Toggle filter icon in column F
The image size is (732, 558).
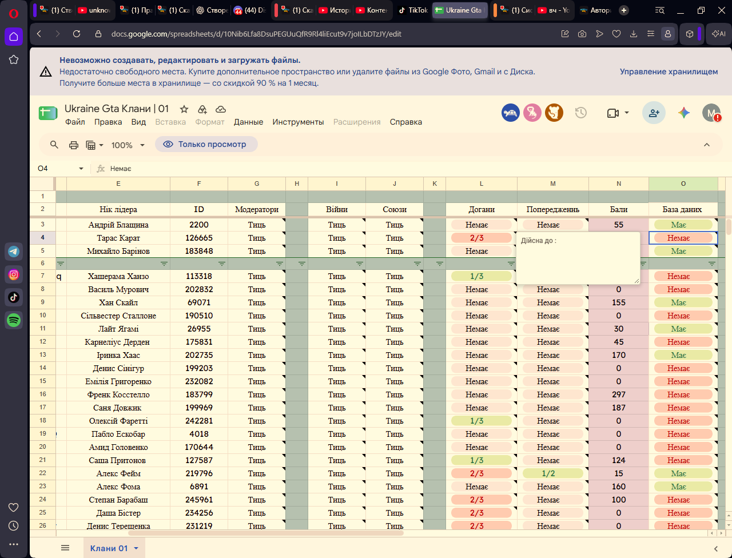(x=222, y=264)
